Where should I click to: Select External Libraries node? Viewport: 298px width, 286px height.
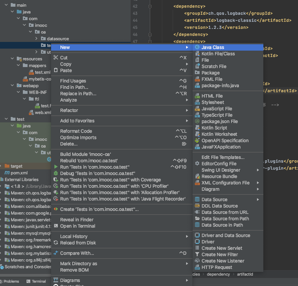22,179
